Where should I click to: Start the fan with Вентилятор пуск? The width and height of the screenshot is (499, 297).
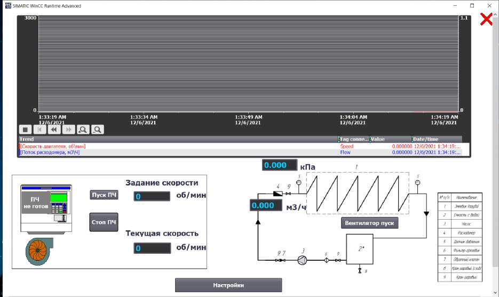pos(369,223)
